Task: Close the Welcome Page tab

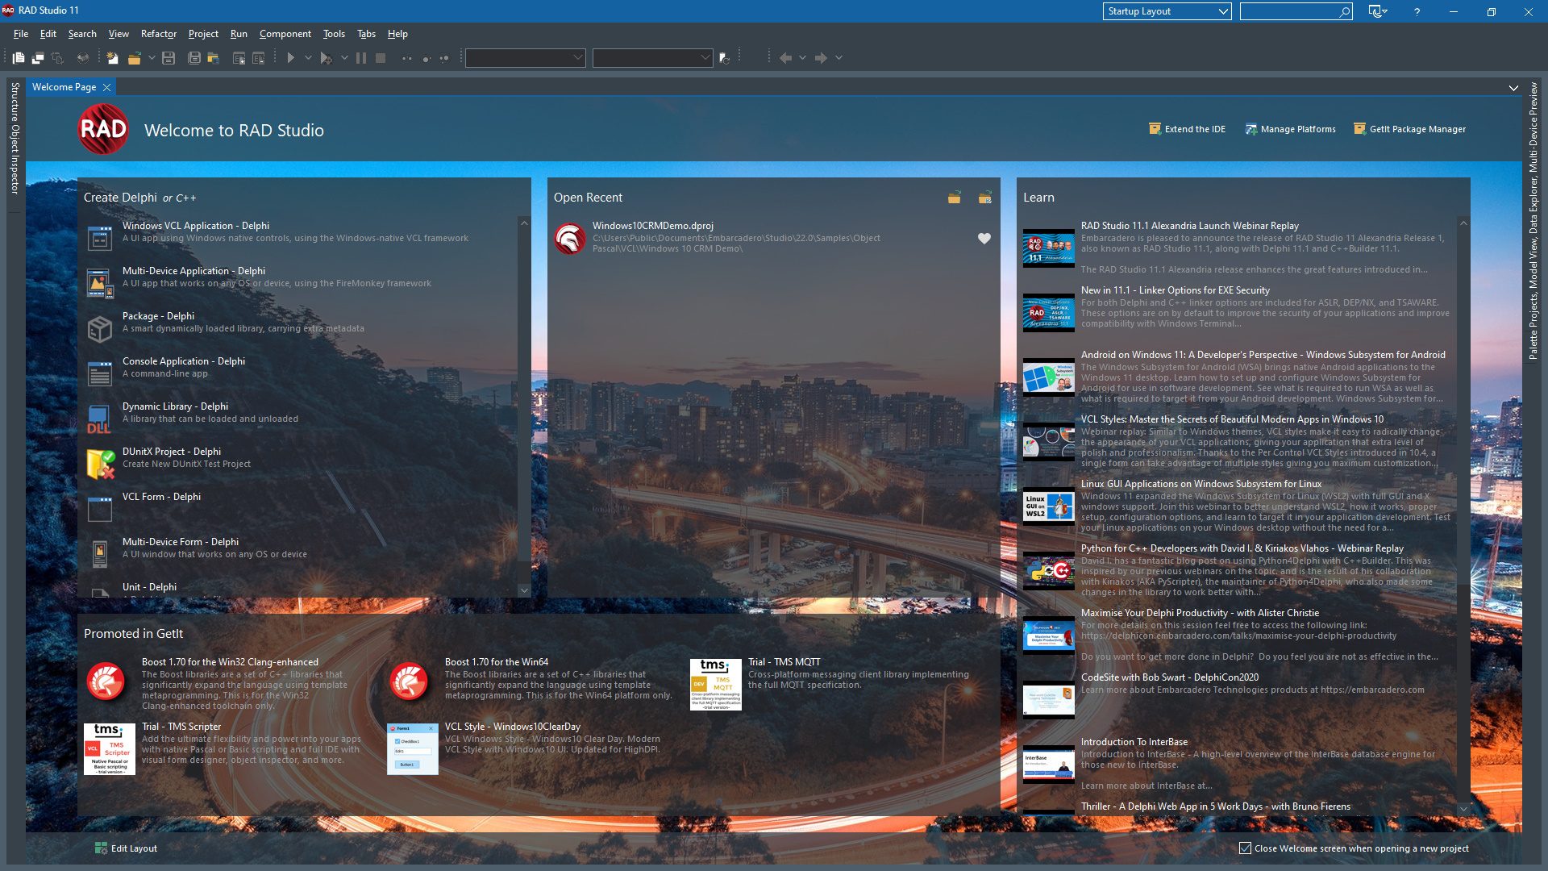Action: click(106, 87)
